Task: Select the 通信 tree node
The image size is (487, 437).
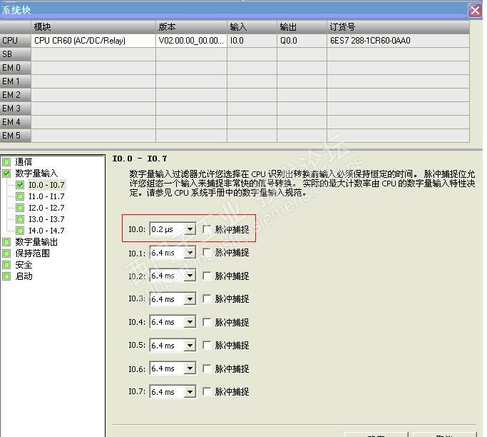Action: tap(24, 162)
